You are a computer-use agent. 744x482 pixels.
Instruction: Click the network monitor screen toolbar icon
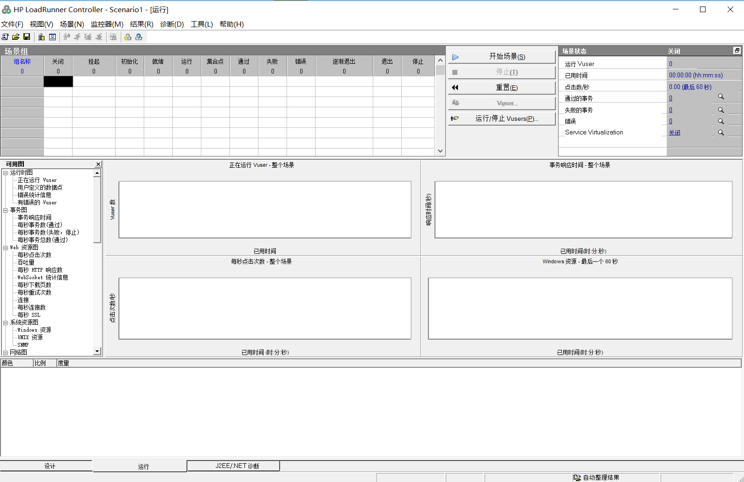click(52, 37)
